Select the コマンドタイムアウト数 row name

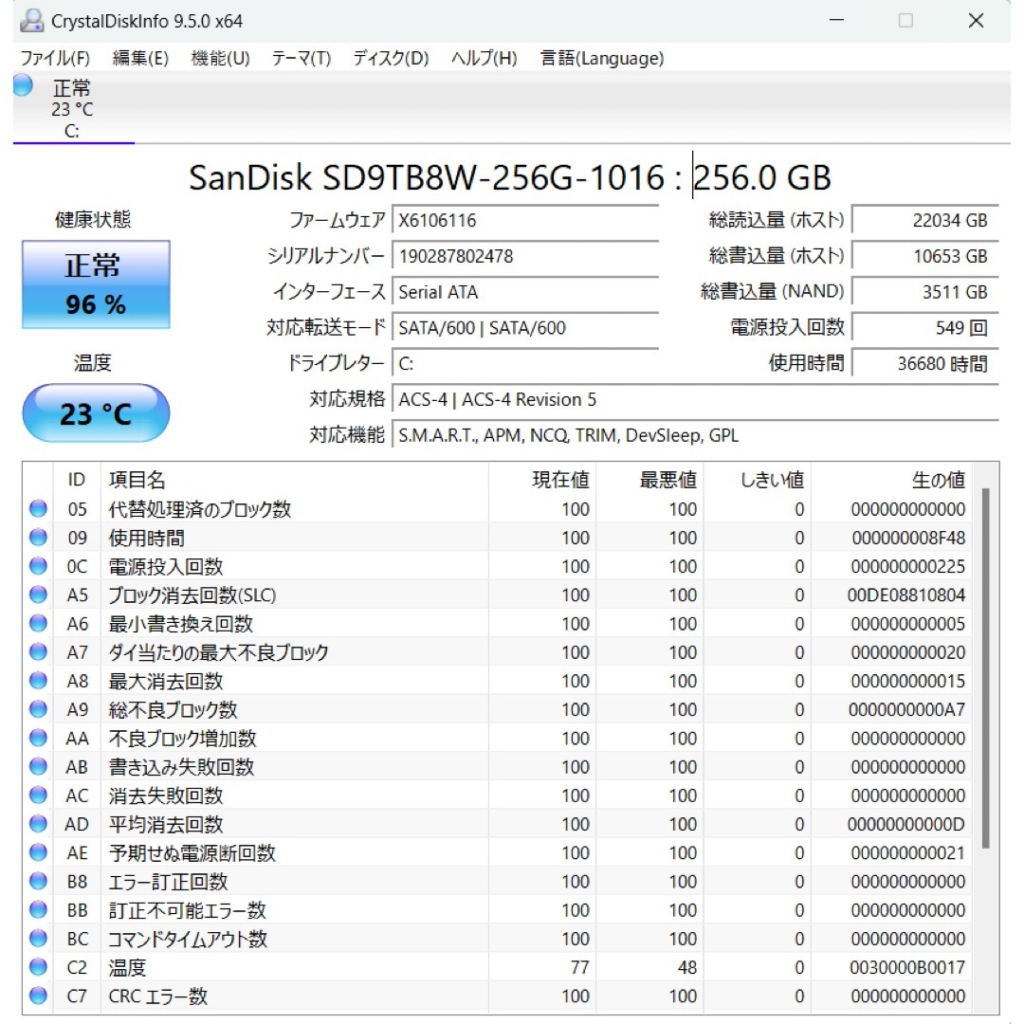[x=188, y=939]
